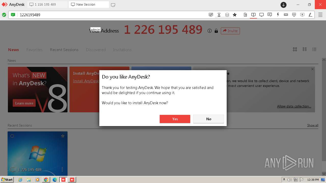Click the Show all link

(313, 125)
